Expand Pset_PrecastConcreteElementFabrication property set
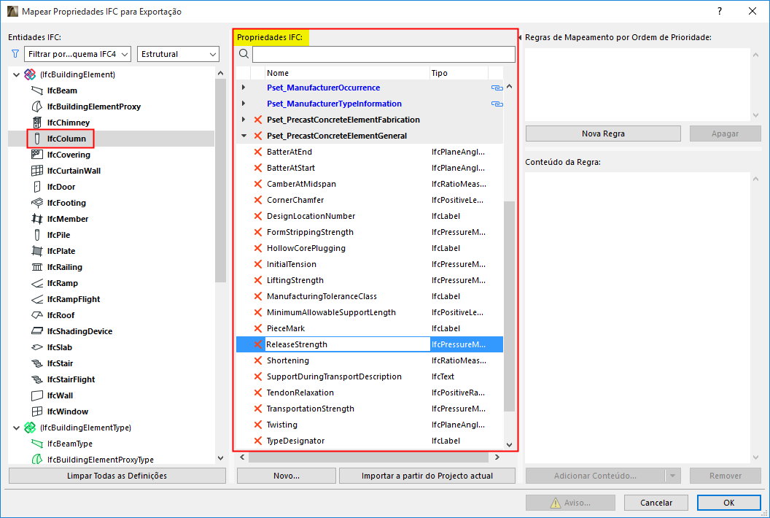Screen dimensions: 770x518 click(x=244, y=120)
